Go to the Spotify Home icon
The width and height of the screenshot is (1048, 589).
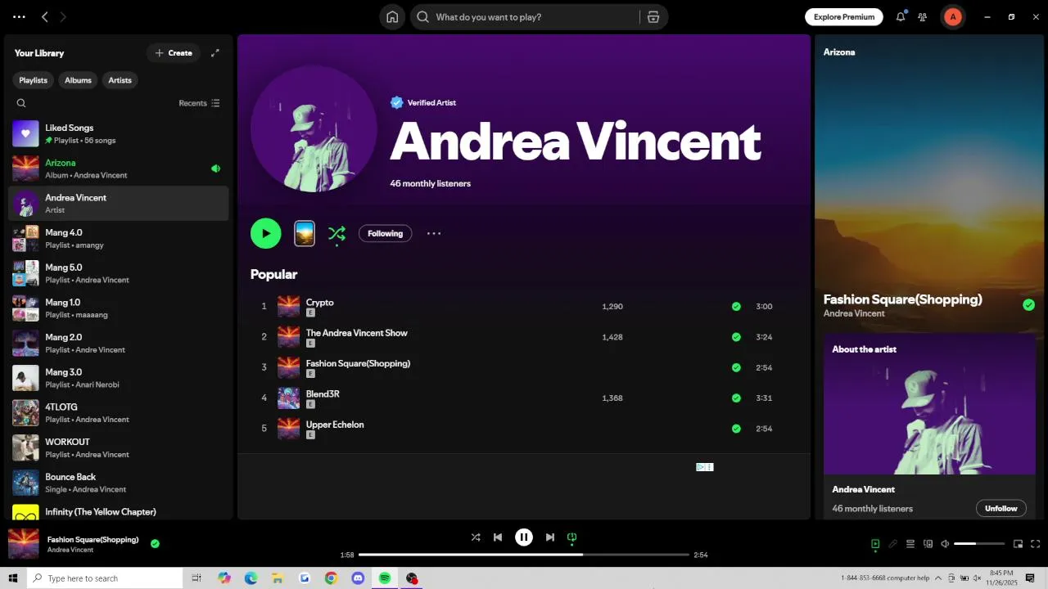(x=392, y=17)
